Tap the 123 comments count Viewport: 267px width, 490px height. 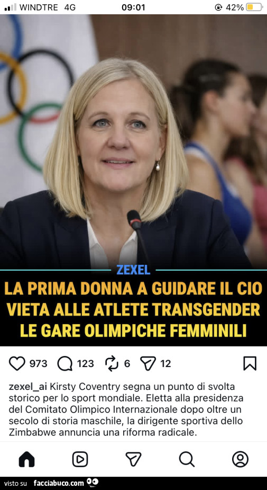point(86,364)
